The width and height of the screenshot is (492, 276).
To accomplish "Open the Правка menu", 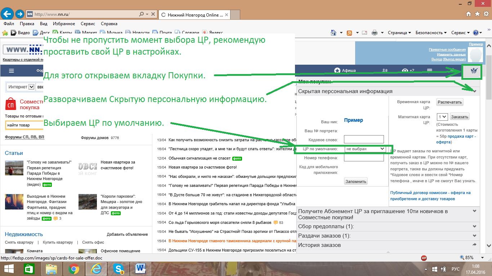I will click(27, 24).
